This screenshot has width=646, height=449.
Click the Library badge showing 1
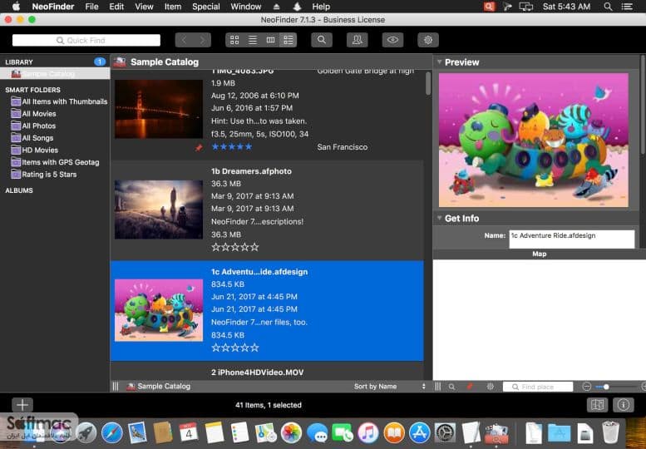click(x=99, y=62)
